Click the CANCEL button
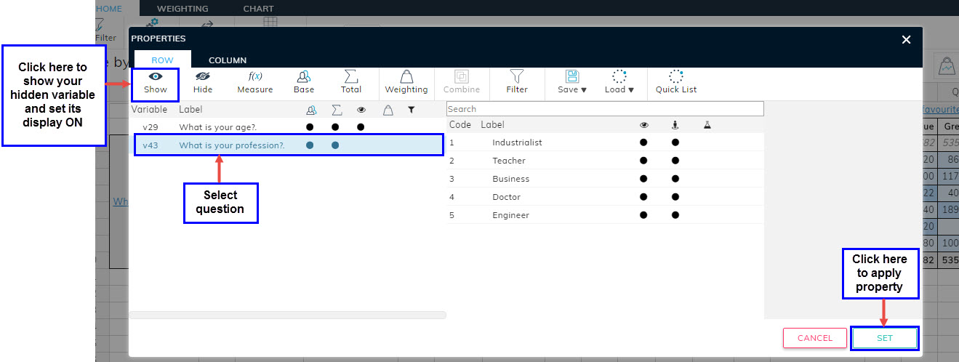The image size is (959, 362). coord(815,338)
